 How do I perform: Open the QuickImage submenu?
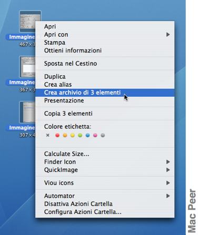[x=105, y=170]
